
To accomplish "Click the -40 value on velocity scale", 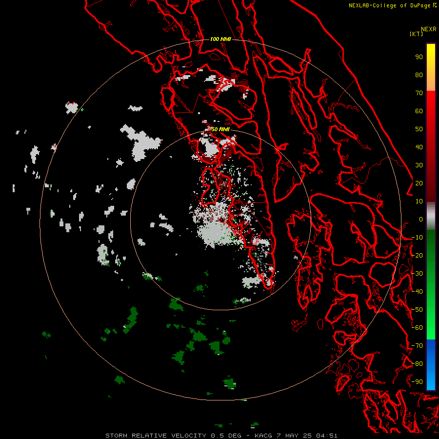I will click(417, 292).
